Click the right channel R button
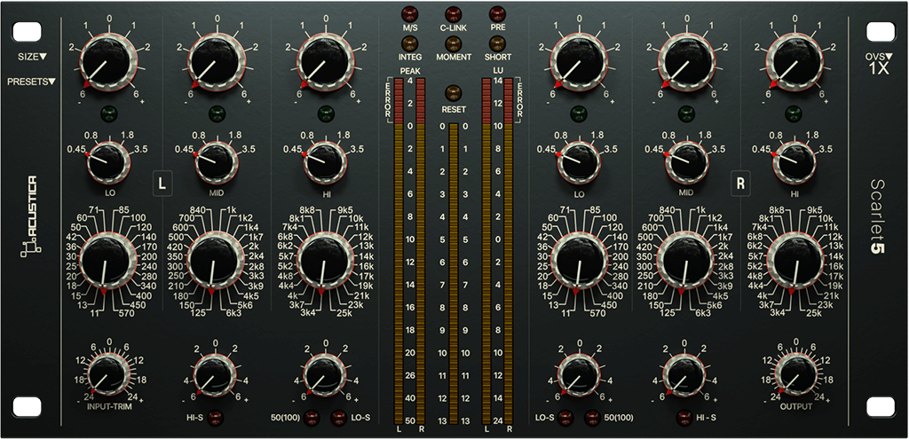 (739, 184)
